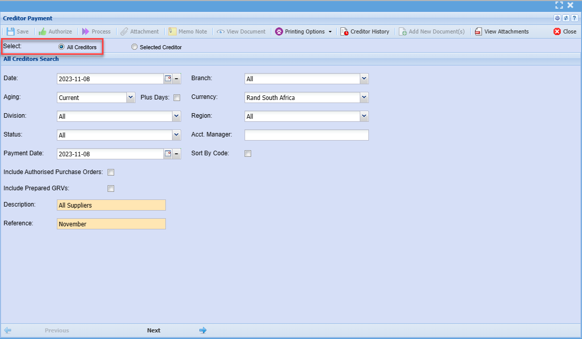Enable the Plus Days checkbox
Screen dimensions: 582x339
[x=177, y=98]
